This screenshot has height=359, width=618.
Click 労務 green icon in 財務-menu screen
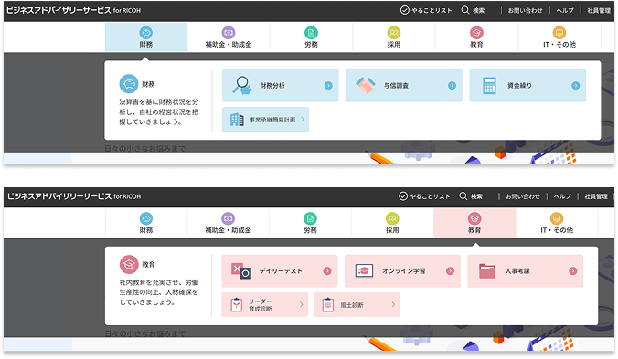(x=311, y=33)
